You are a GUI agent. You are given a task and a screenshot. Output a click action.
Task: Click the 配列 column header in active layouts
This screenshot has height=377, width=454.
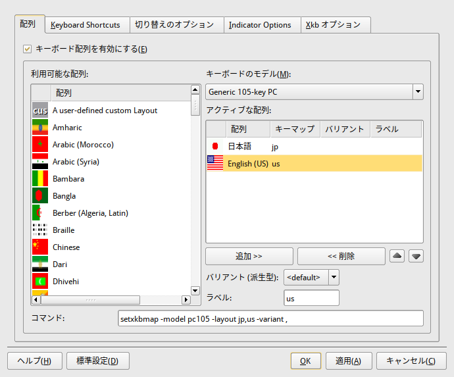[248, 129]
